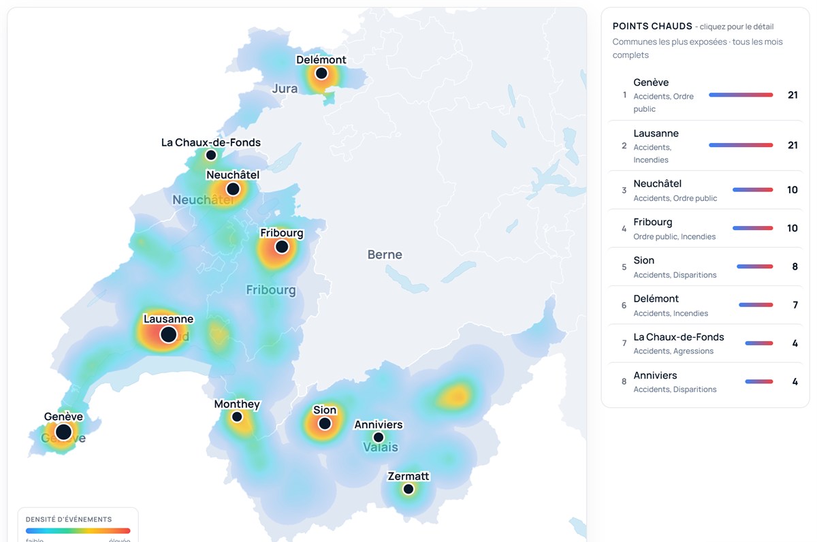Screen dimensions: 817x542
Task: Open Fribourg hotspot row in list
Action: click(705, 228)
